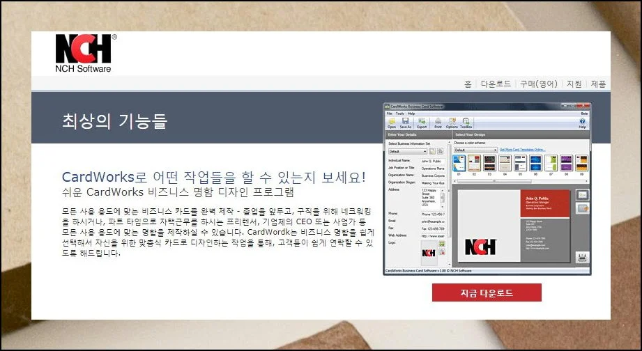
Task: Select the orange and black template 09
Action: point(582,163)
